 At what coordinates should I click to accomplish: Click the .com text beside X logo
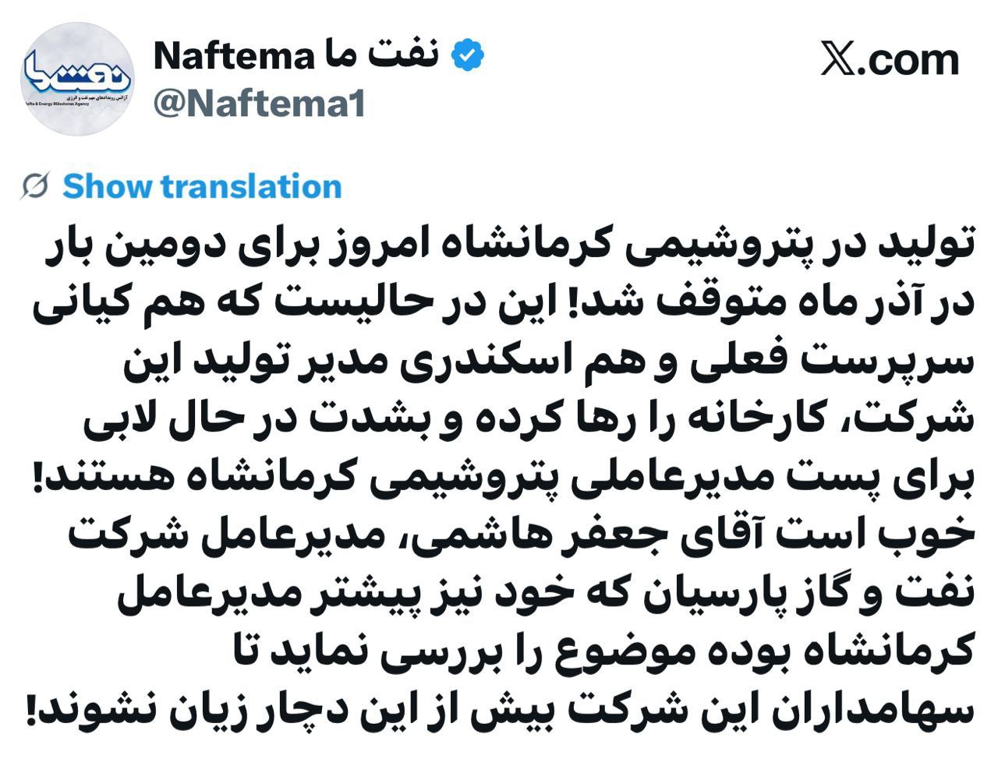(x=909, y=60)
